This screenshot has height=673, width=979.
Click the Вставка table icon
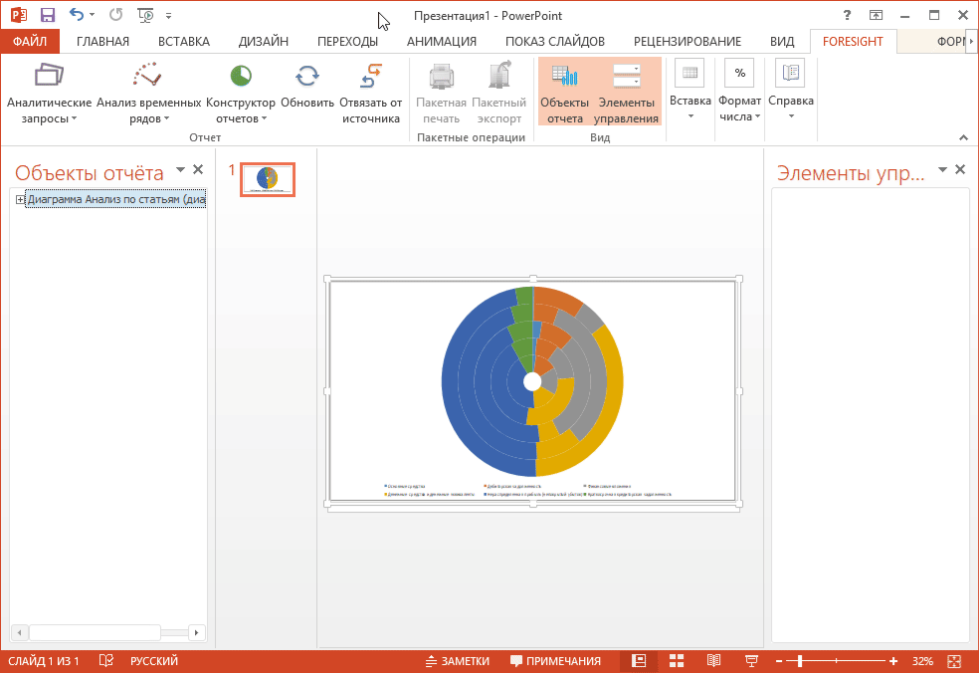(689, 74)
